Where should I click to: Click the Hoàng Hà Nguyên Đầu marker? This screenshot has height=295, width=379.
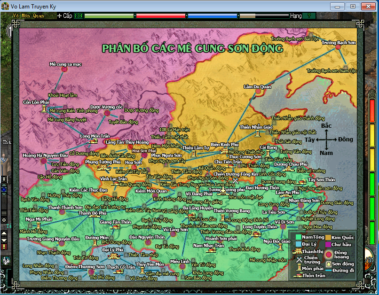pyautogui.click(x=44, y=161)
